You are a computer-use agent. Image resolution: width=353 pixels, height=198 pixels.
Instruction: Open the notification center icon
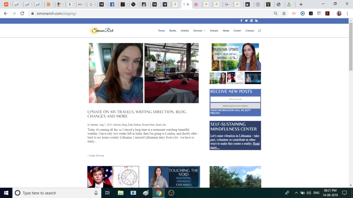[x=344, y=193]
